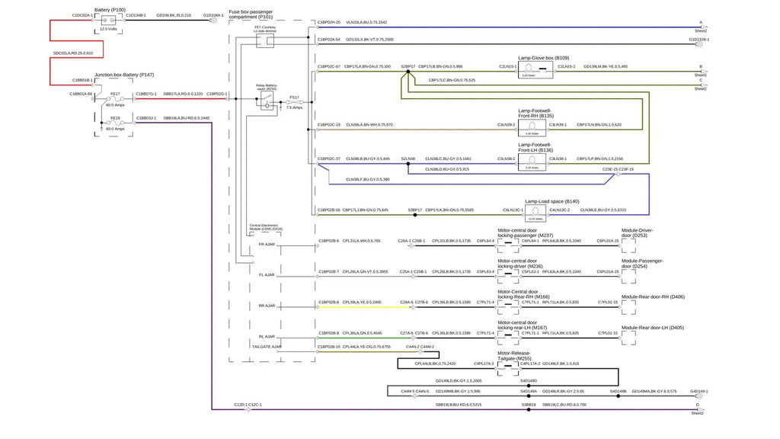Click the '12.0 Volts' battery value
The width and height of the screenshot is (780, 439).
coord(108,30)
